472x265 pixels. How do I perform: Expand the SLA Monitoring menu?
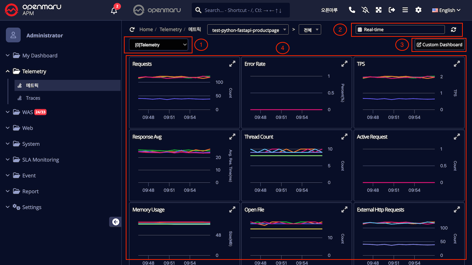pyautogui.click(x=40, y=160)
